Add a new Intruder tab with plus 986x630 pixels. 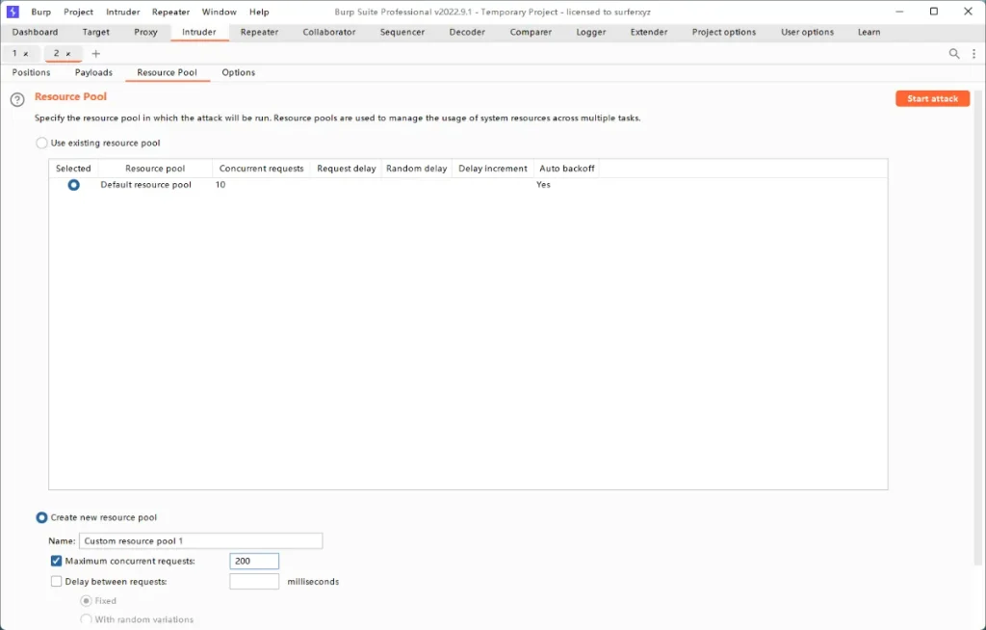coord(95,54)
